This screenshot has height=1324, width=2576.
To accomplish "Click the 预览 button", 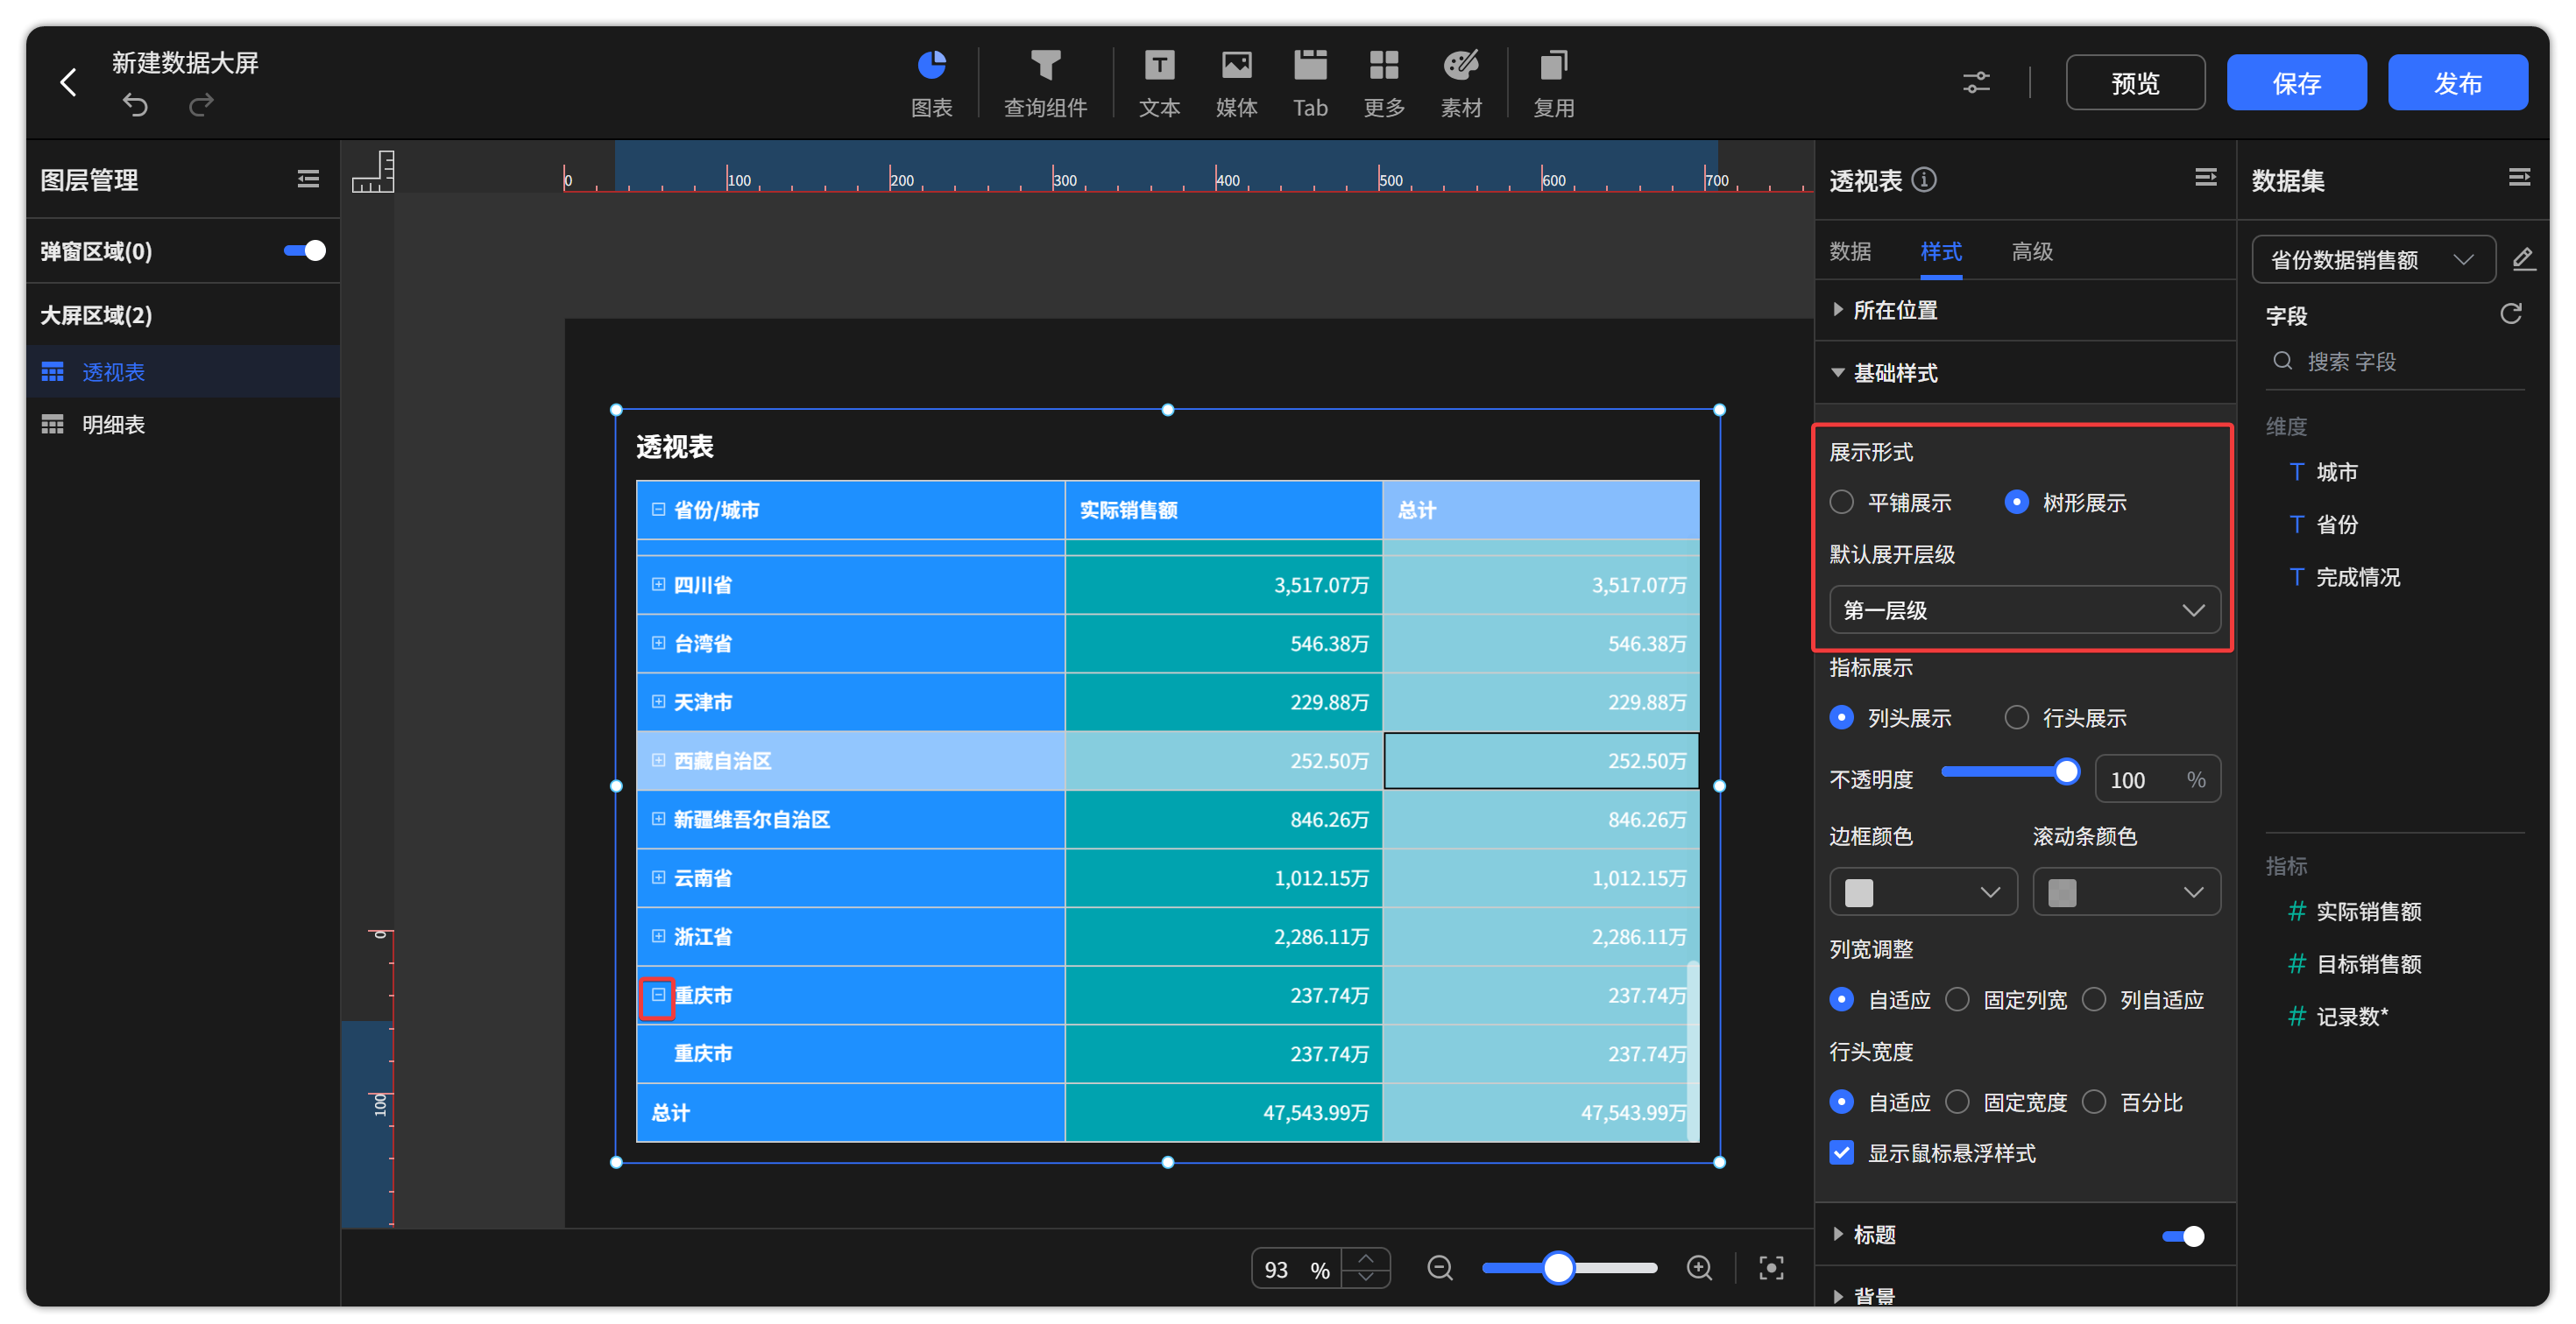I will [x=2135, y=82].
